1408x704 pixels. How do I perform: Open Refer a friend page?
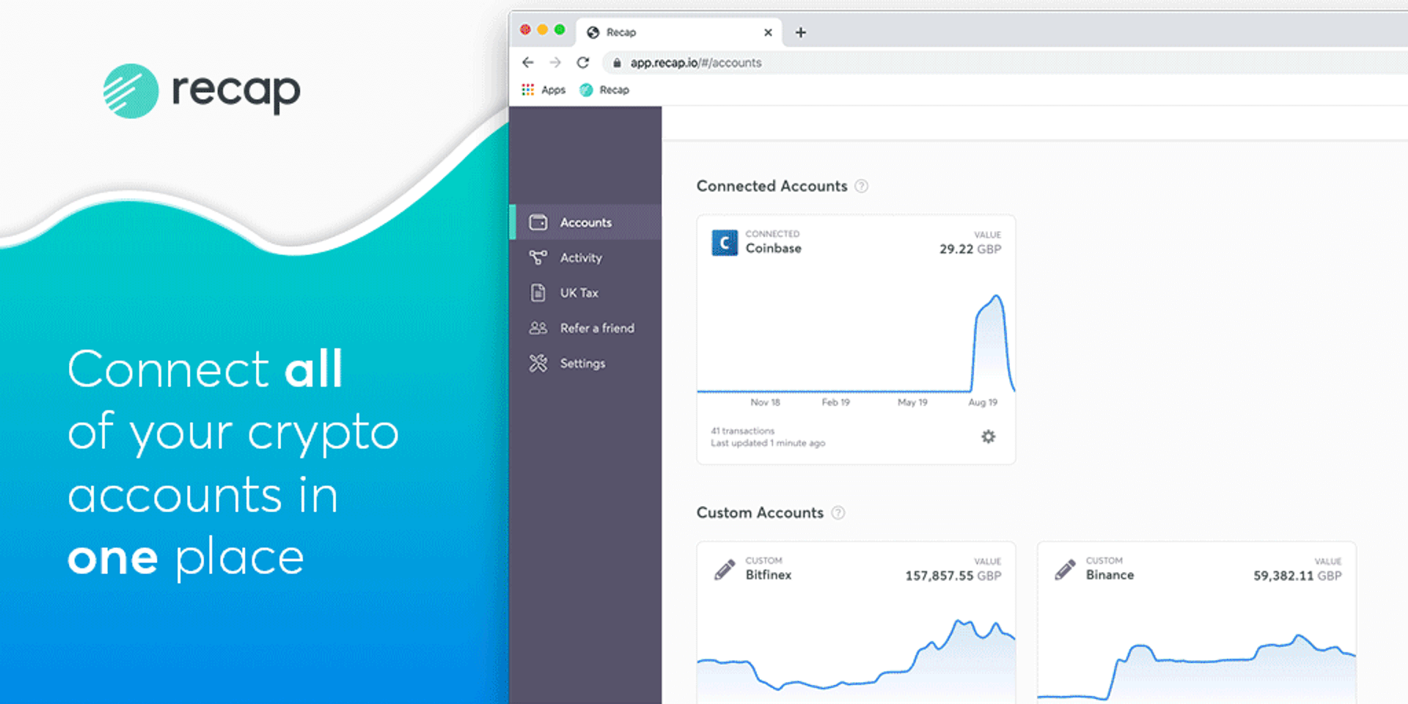click(586, 328)
